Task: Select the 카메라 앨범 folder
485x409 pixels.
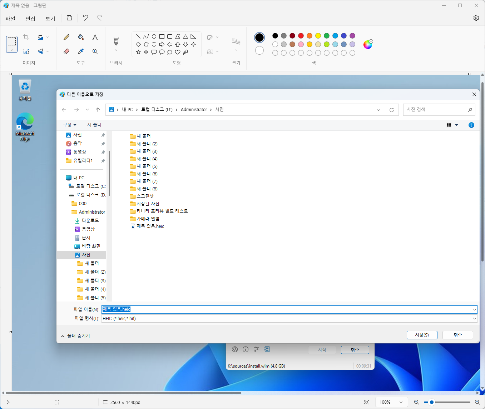Action: [145, 219]
